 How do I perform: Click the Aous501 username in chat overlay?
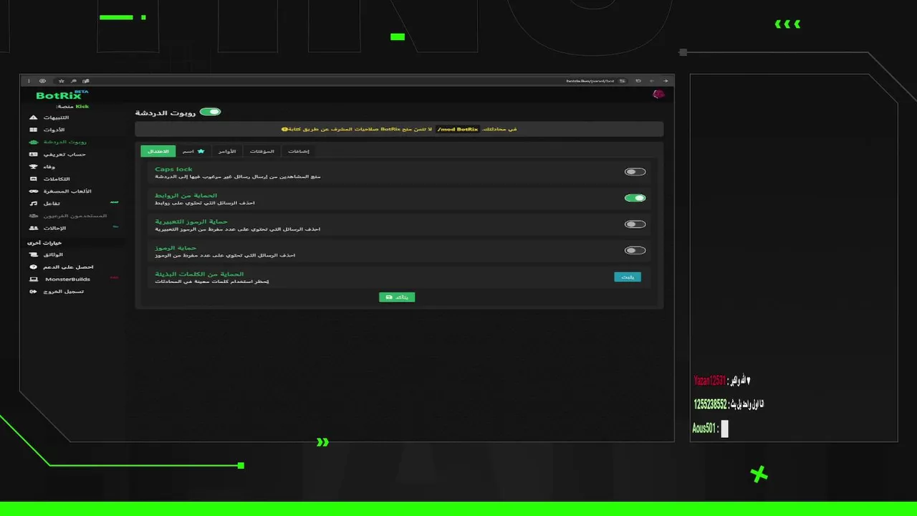tap(704, 429)
